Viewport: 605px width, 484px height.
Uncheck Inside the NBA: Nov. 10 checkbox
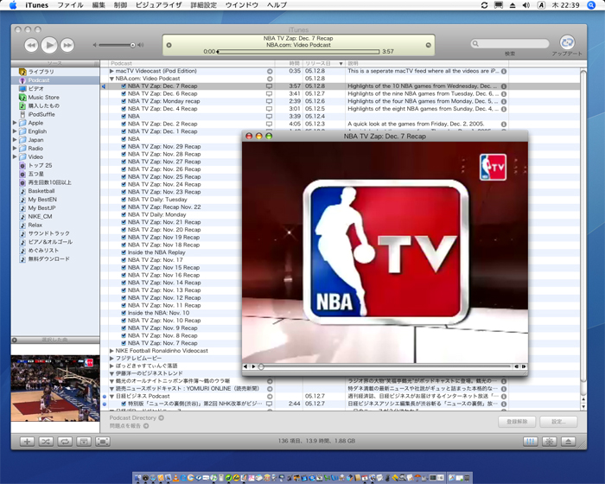(124, 313)
